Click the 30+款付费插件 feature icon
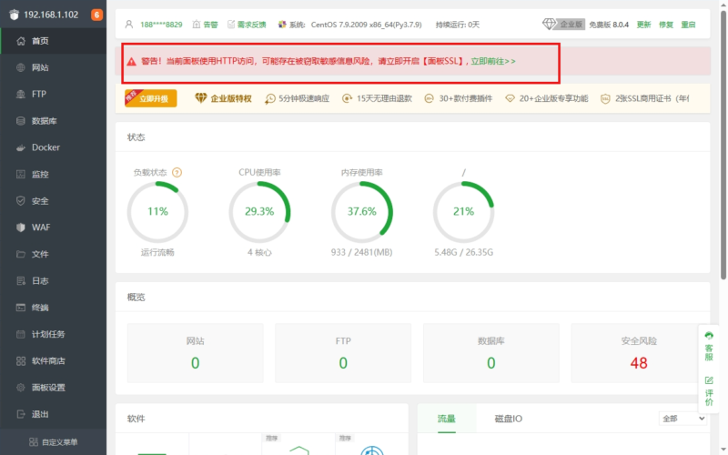 point(429,98)
